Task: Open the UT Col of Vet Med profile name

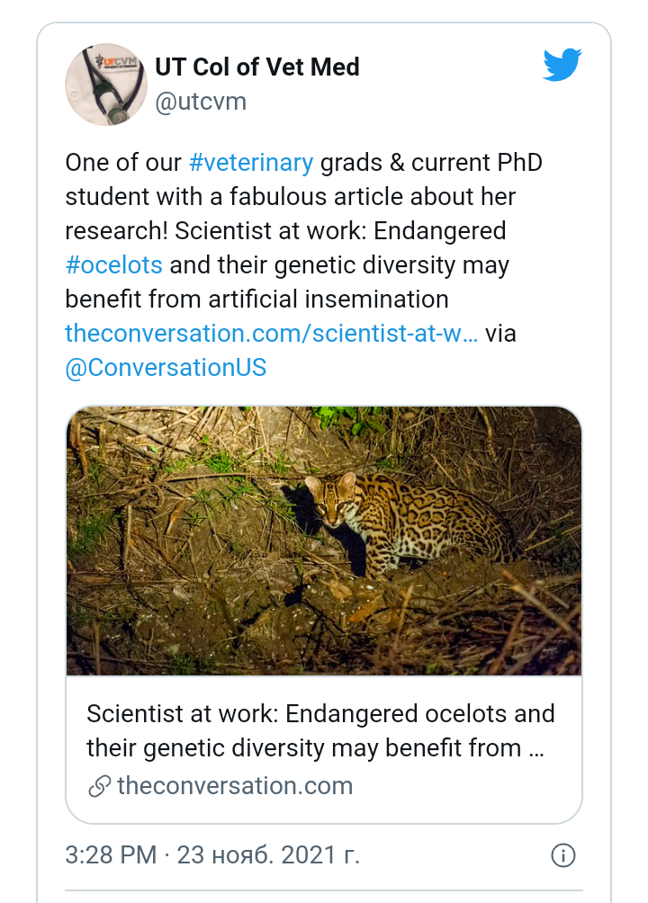Action: tap(257, 67)
